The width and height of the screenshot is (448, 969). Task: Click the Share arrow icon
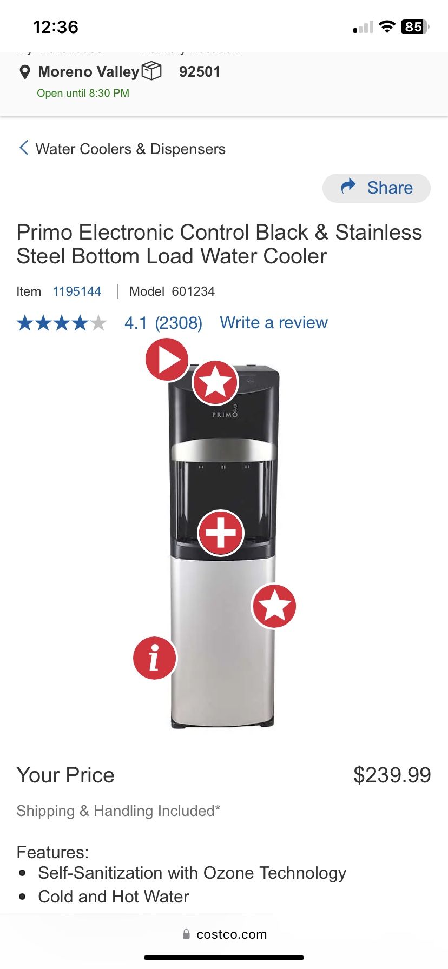[348, 187]
